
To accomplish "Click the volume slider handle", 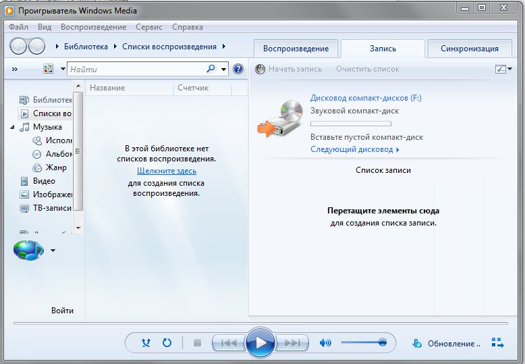I will point(383,342).
